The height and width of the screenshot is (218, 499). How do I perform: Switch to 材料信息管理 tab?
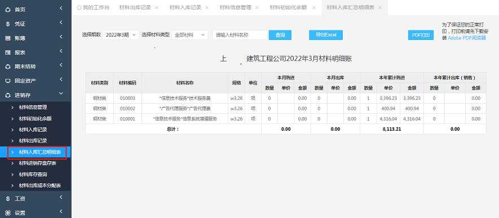[x=236, y=8]
